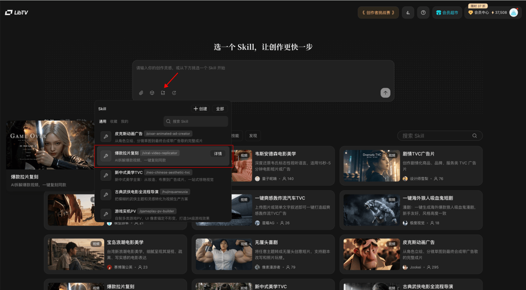The image size is (526, 290).
Task: Open the 会员超市 store button
Action: click(447, 12)
